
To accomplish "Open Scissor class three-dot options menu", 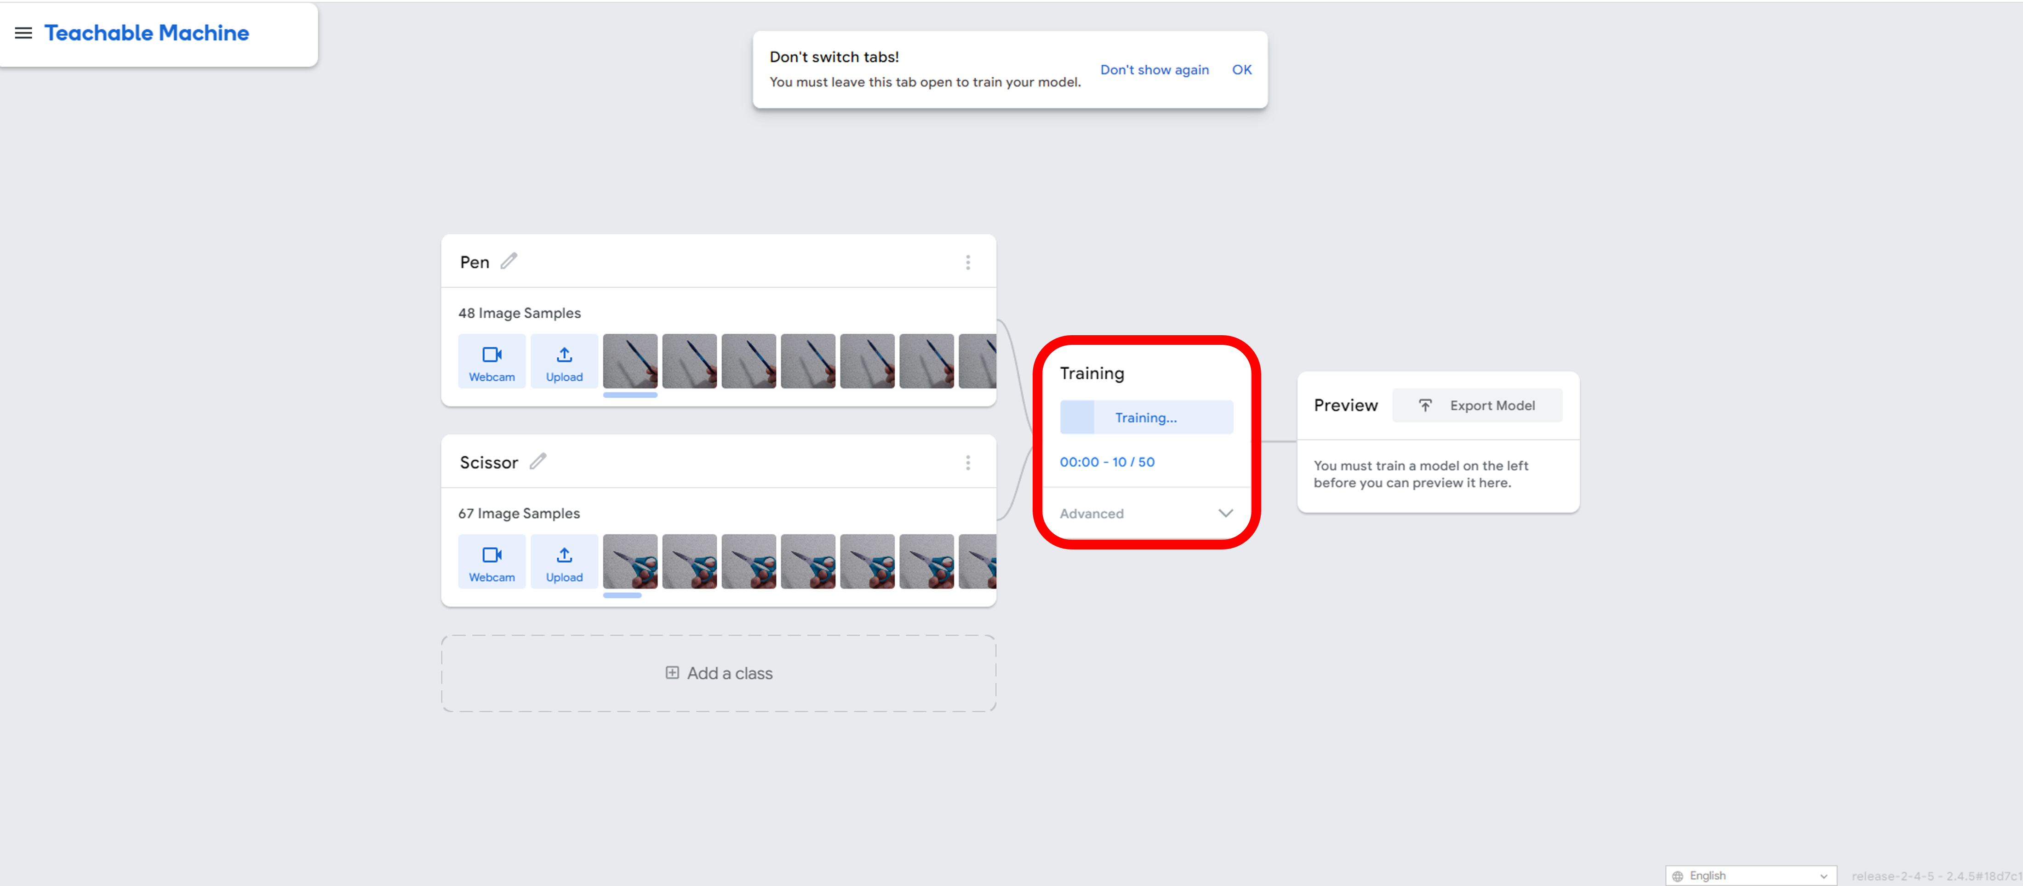I will pyautogui.click(x=967, y=463).
